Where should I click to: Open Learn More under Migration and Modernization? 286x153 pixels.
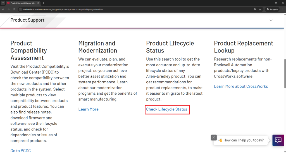[x=88, y=109]
